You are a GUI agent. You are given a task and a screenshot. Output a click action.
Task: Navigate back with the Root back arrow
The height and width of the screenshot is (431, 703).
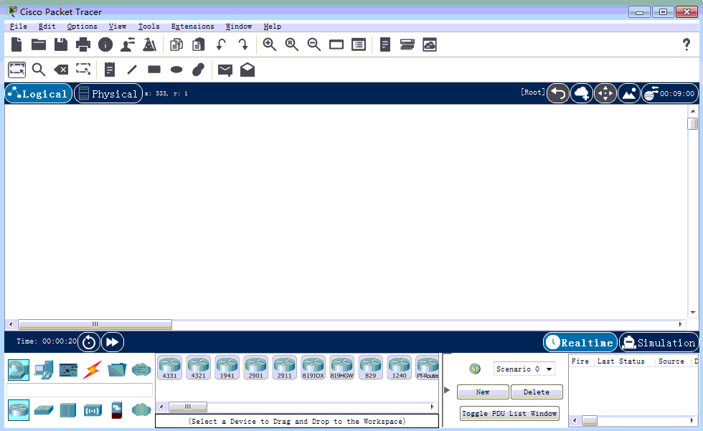pyautogui.click(x=558, y=94)
